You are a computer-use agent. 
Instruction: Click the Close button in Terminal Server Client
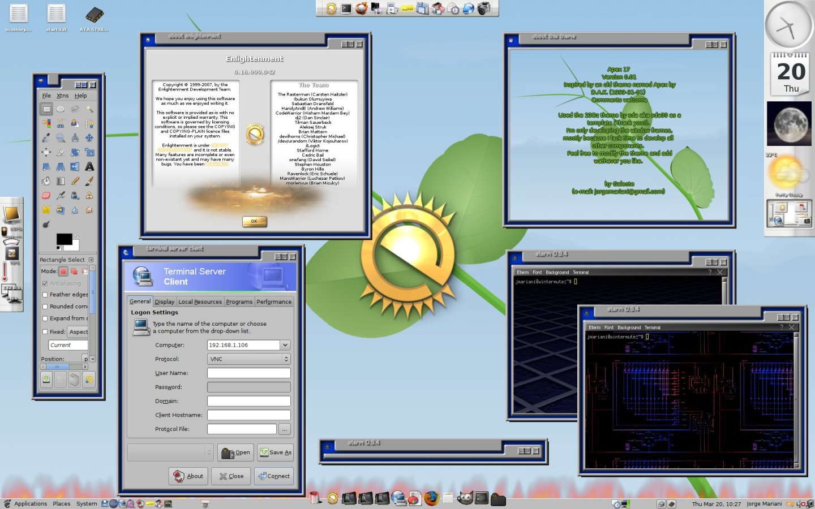(x=231, y=476)
